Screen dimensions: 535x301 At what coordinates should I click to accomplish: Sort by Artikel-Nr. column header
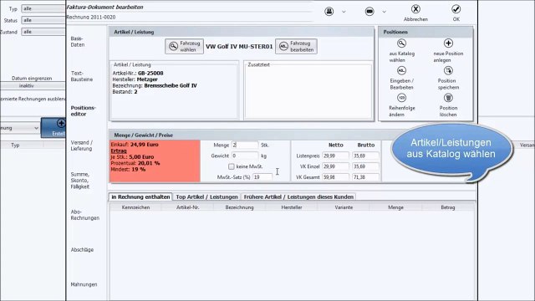[187, 207]
